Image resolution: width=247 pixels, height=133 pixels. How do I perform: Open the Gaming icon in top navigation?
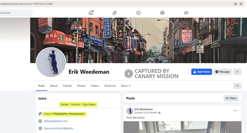pos(186,13)
